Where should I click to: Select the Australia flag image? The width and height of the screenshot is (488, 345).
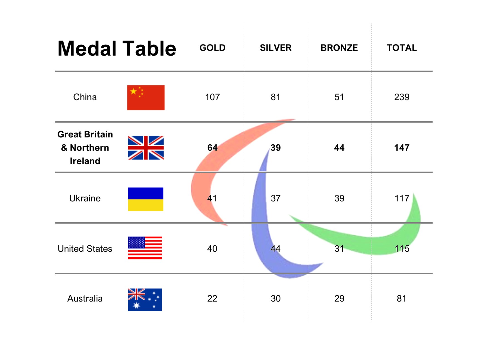coord(145,300)
